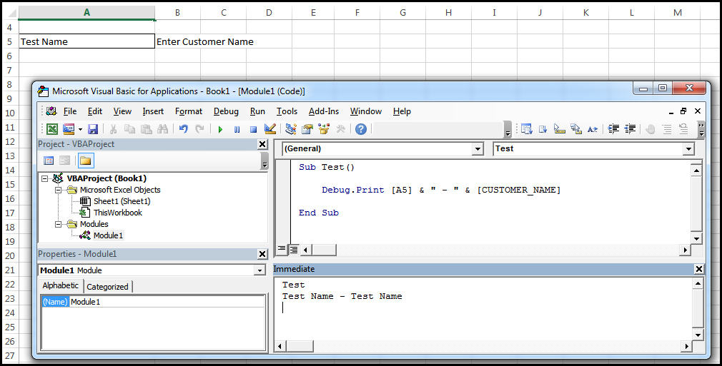The width and height of the screenshot is (722, 366).
Task: Open the Debug menu
Action: click(226, 111)
